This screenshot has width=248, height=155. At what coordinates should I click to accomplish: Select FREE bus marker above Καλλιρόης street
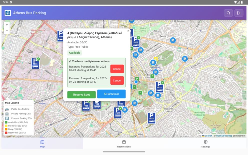[86, 106]
